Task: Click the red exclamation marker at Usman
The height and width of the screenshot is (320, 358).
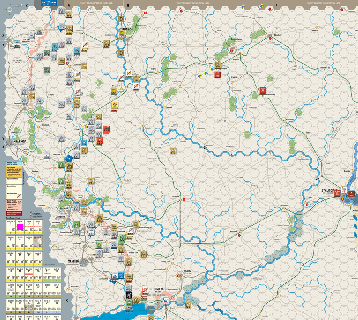Action: click(145, 13)
